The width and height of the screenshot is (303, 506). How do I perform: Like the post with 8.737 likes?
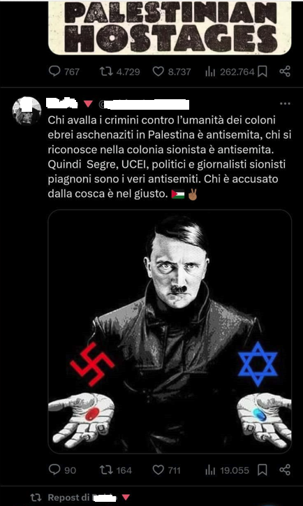tap(171, 71)
